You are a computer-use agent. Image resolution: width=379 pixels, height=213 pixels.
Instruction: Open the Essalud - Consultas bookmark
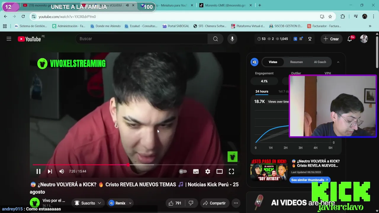[141, 26]
